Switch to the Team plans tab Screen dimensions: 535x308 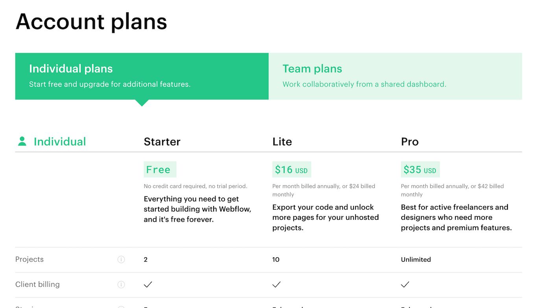click(395, 76)
